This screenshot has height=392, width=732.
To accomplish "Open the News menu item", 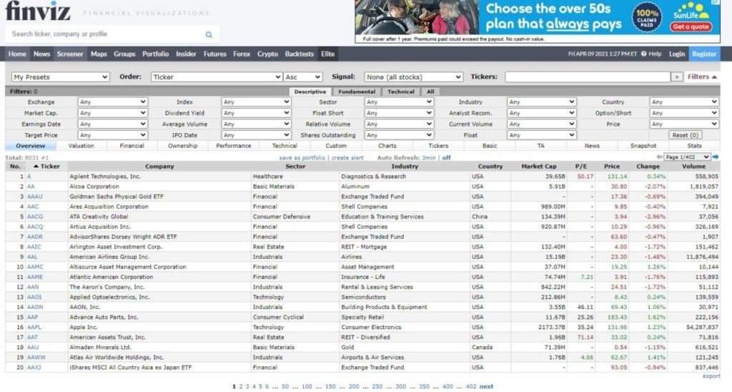I will (41, 54).
